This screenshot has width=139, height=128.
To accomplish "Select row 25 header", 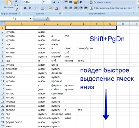I will coord(3,126).
